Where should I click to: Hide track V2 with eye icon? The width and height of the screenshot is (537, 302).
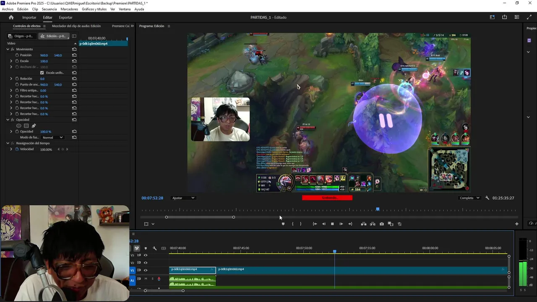(146, 263)
